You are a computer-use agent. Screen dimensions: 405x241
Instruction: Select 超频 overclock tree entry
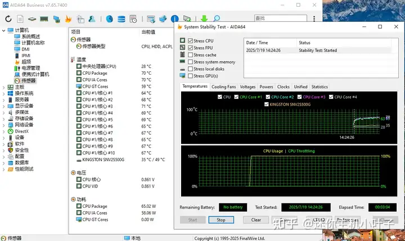click(26, 62)
